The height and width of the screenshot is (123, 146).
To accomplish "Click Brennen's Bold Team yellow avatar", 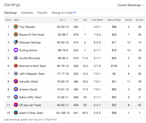I will click(x=16, y=66).
